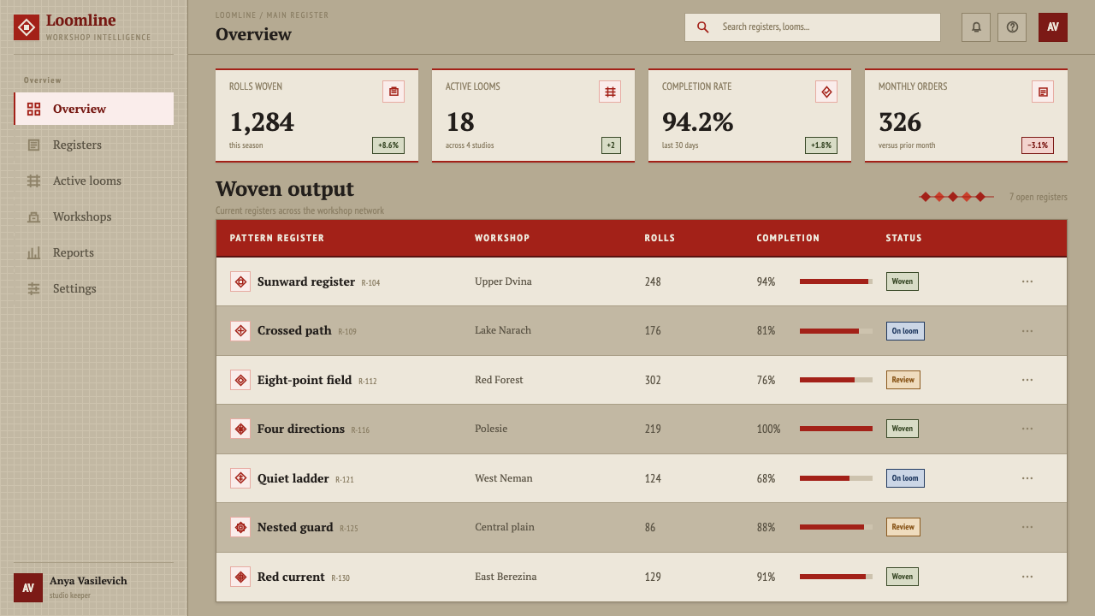Click the Review badge on Eight-point field
This screenshot has width=1095, height=616.
(903, 380)
